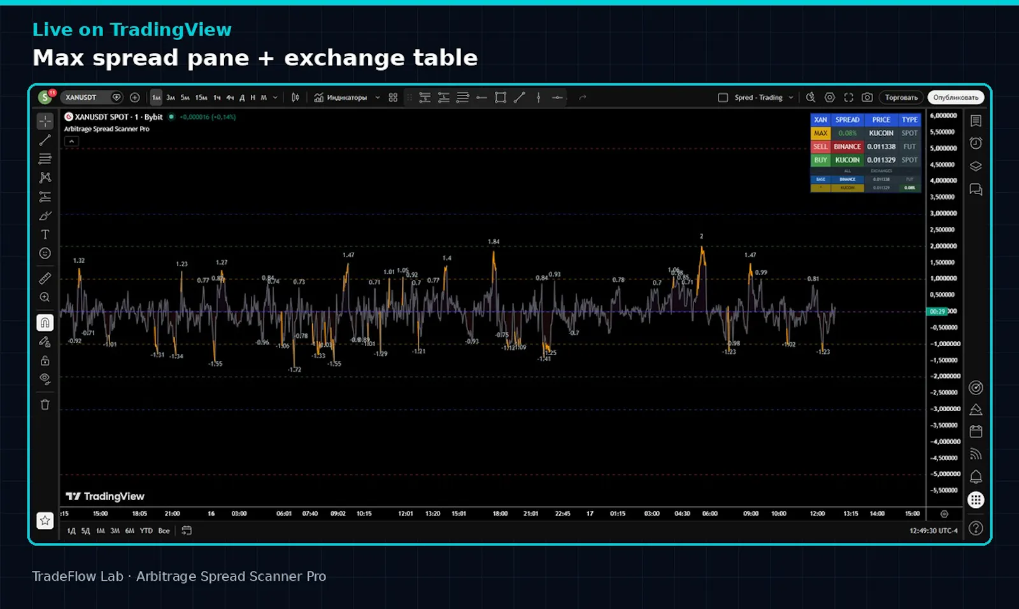This screenshot has height=609, width=1019.
Task: Click the 12:49:30 UTC-4 timezone label
Action: coord(934,531)
